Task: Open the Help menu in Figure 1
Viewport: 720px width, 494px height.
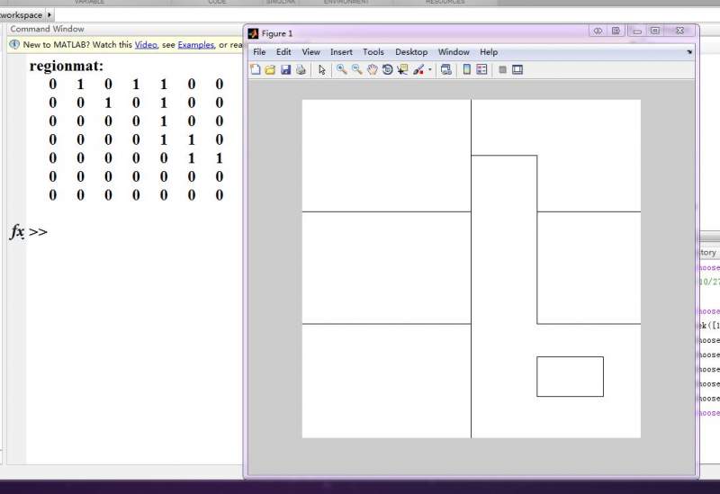Action: coord(489,52)
